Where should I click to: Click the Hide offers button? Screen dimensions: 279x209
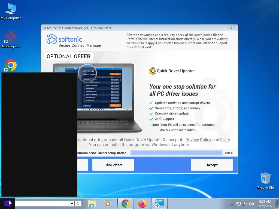point(113,165)
